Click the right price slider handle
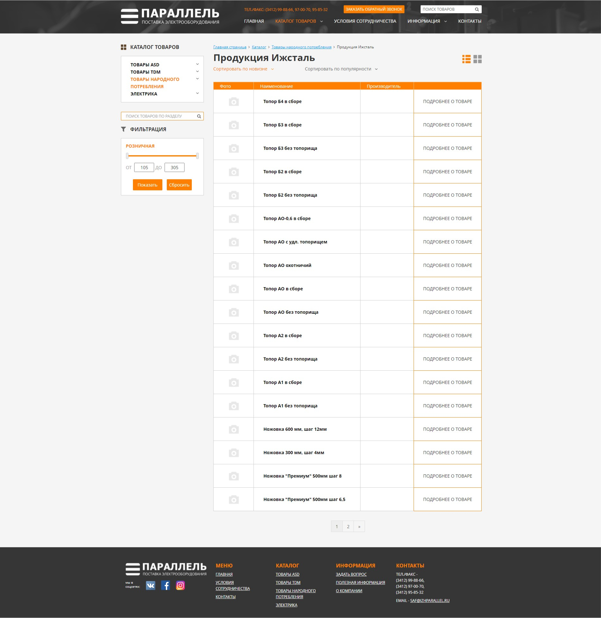Image resolution: width=601 pixels, height=618 pixels. [x=197, y=156]
